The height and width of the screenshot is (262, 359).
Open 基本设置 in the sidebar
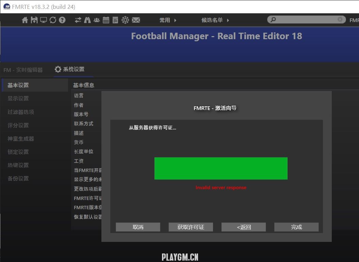pos(35,85)
